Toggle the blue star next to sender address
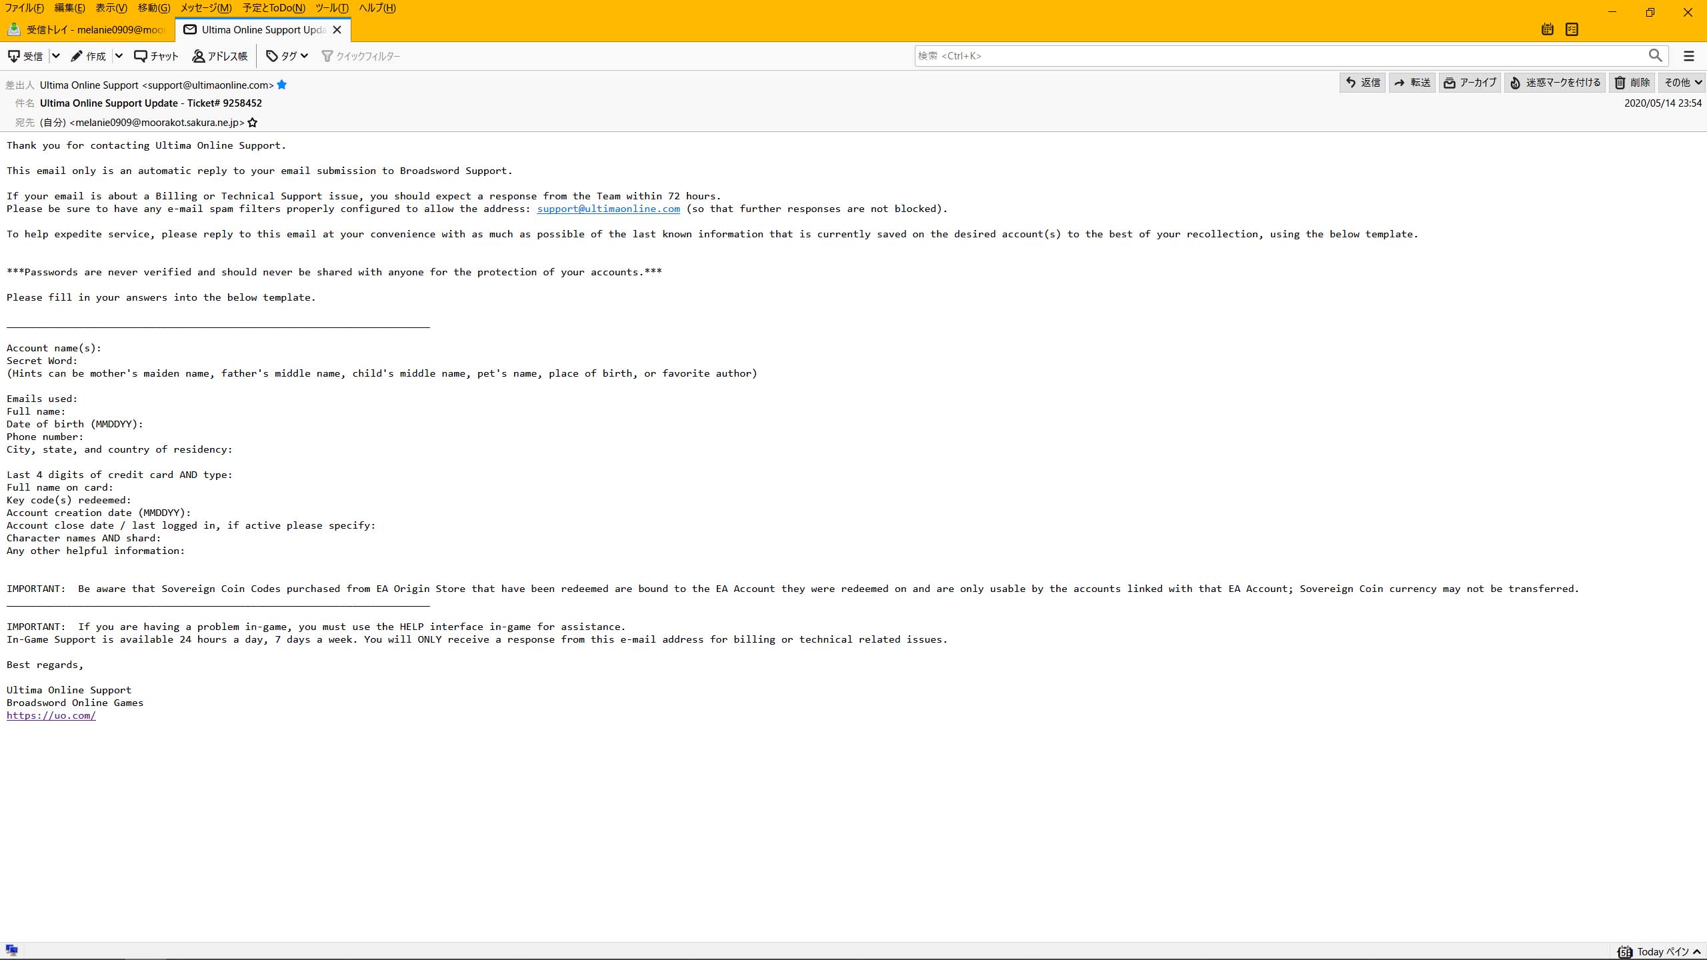The width and height of the screenshot is (1707, 960). (x=282, y=85)
